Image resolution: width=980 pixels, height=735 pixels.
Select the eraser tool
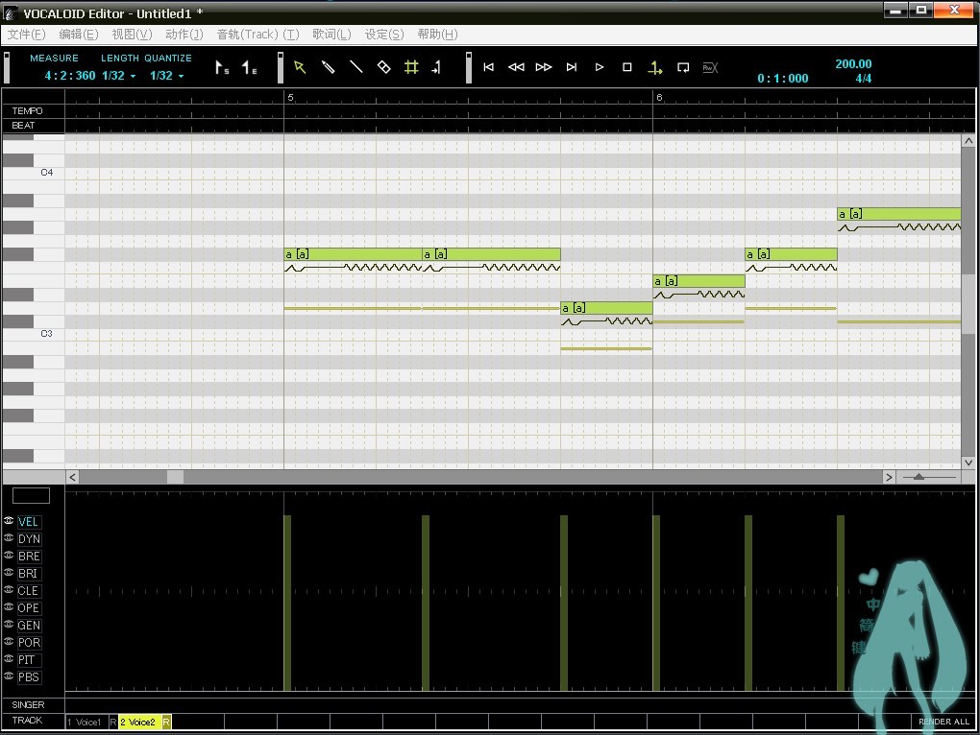[383, 67]
